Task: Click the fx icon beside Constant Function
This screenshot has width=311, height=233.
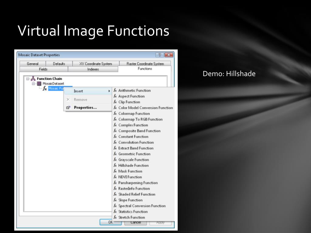Action: click(115, 137)
